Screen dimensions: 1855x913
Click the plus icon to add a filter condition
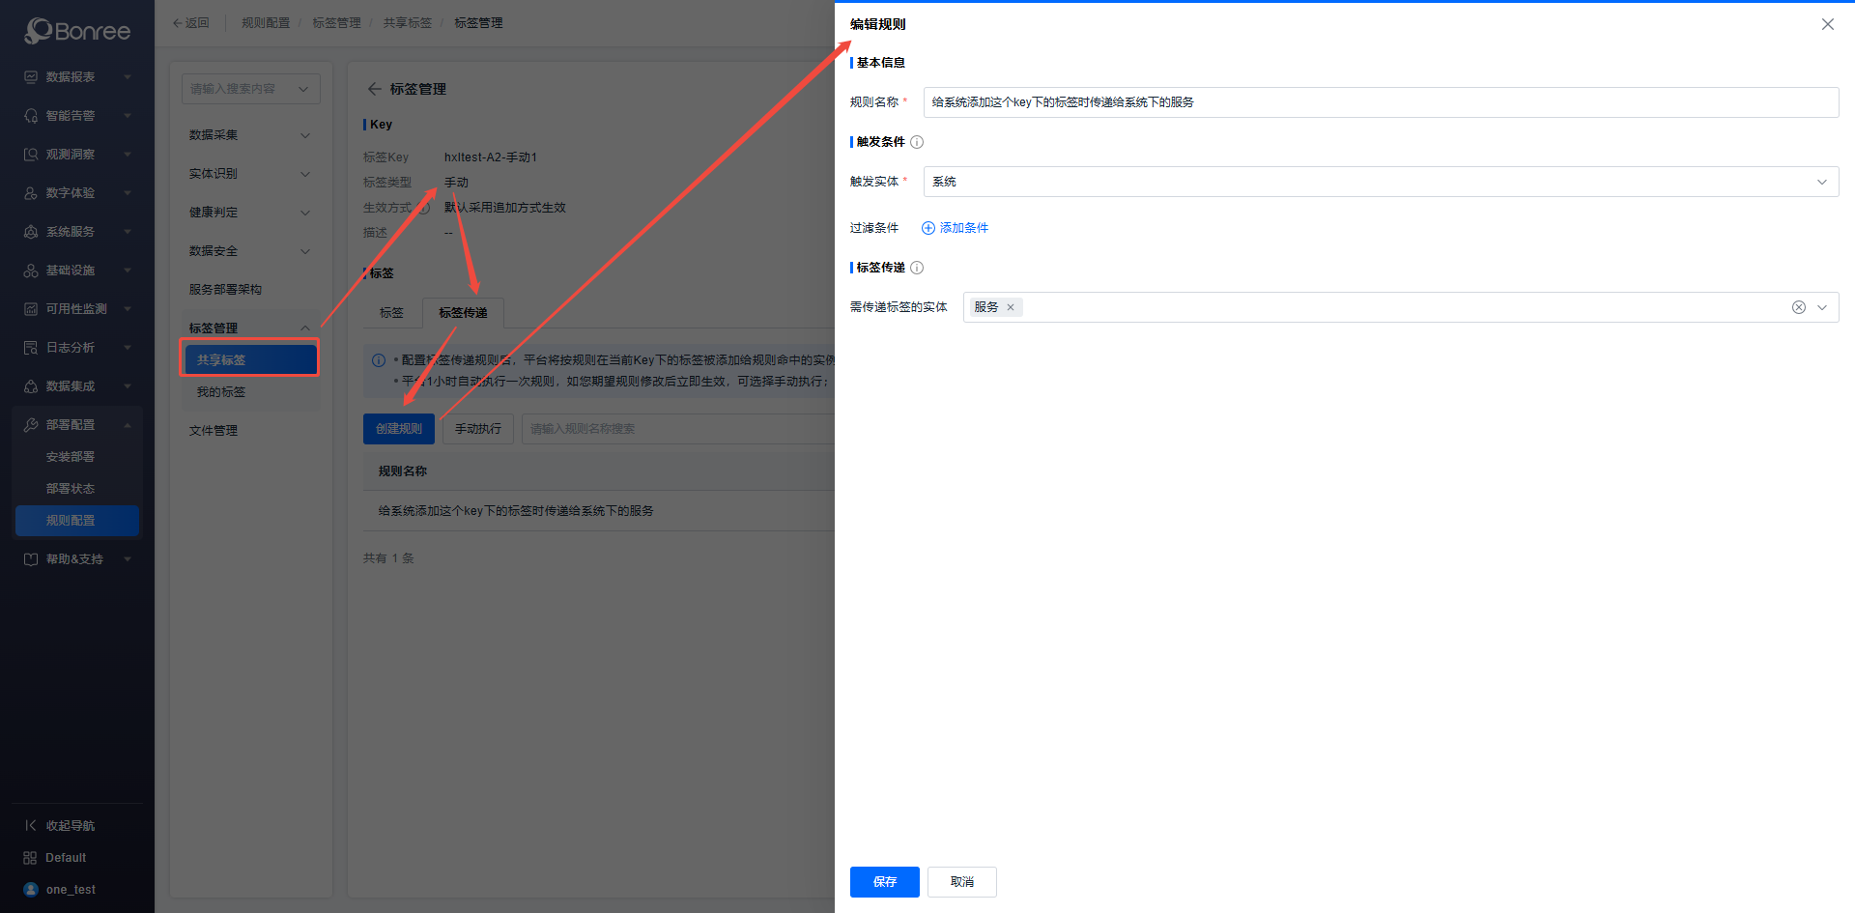(x=928, y=228)
